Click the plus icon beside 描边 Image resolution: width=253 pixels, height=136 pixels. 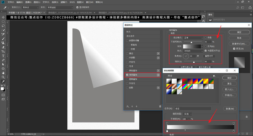pyautogui.click(x=158, y=53)
